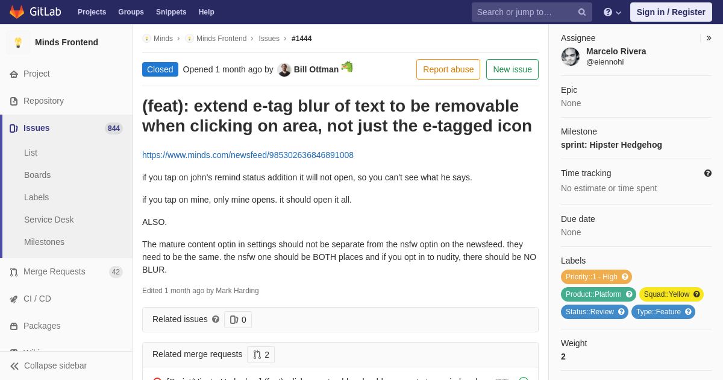Click the Time tracking help icon

pos(708,173)
